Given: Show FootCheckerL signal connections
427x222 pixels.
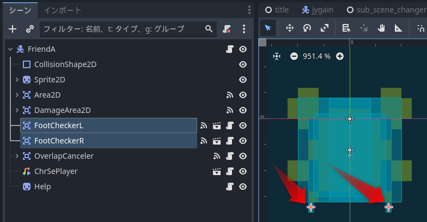Looking at the screenshot, I should tap(204, 125).
